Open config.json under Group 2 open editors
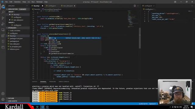This screenshot has width=195, height=109. (18, 25)
